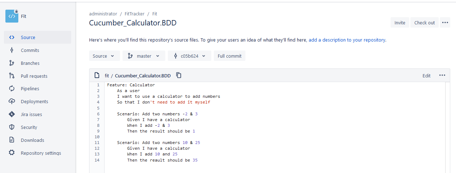The width and height of the screenshot is (456, 173).
Task: Go to Branches in sidebar
Action: point(38,63)
